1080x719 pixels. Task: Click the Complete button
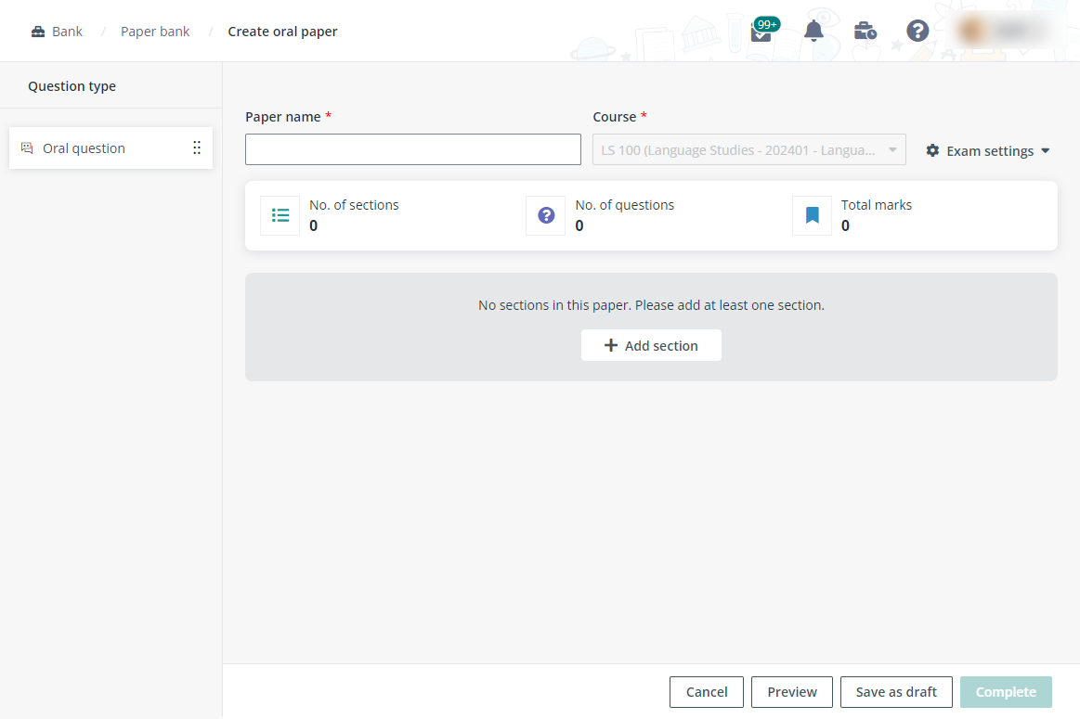(1005, 691)
